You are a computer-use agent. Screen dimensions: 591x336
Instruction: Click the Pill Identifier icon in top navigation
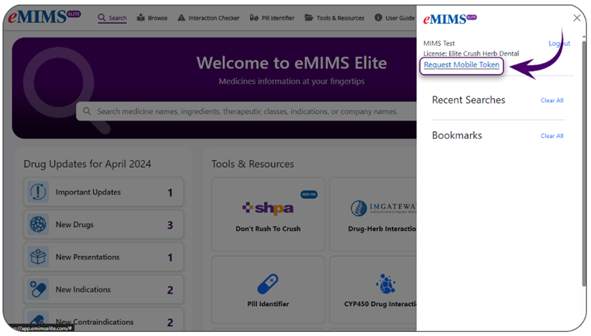coord(254,18)
